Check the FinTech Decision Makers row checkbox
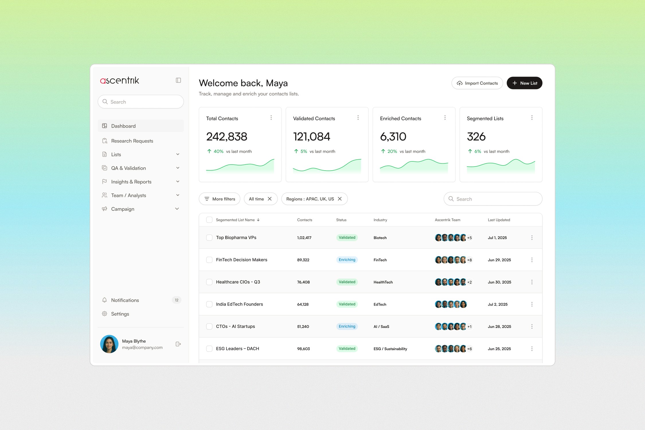This screenshot has height=430, width=645. click(209, 260)
